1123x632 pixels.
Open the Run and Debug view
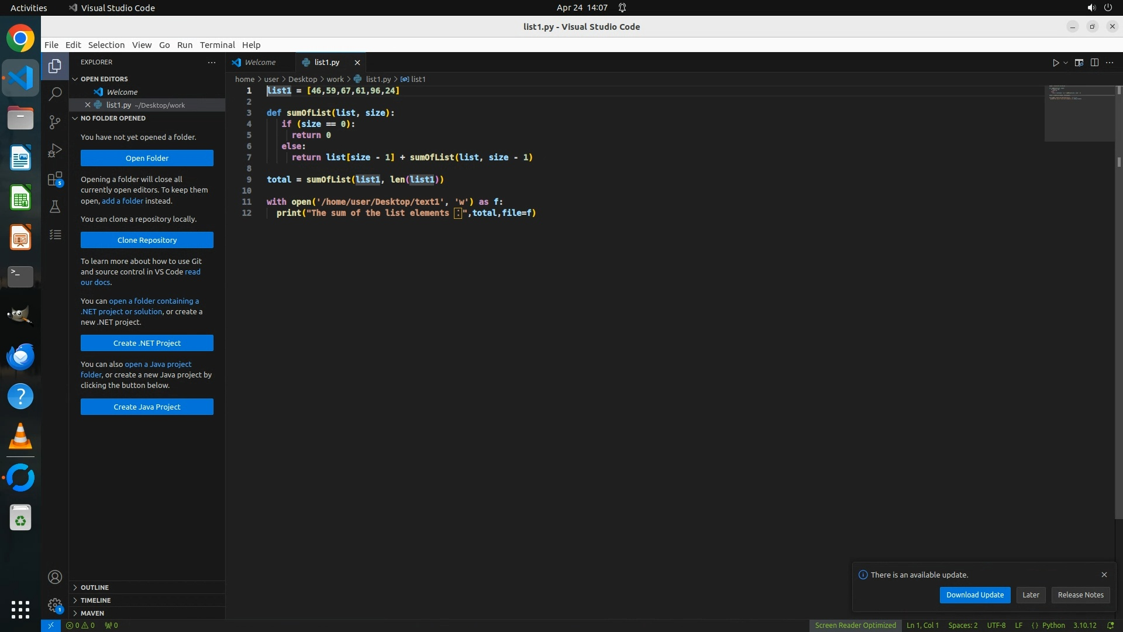pyautogui.click(x=55, y=150)
